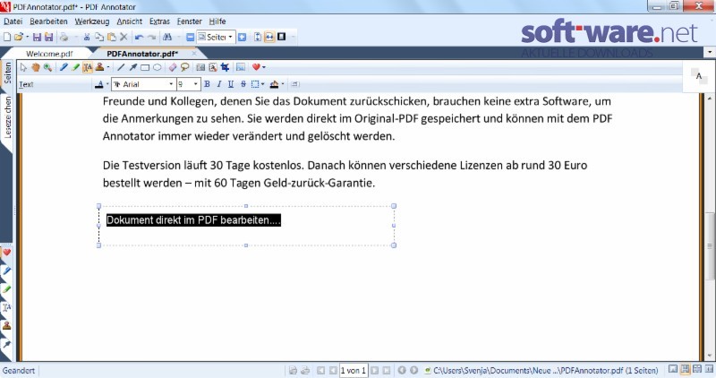
Task: Insert image with the picture icon
Action: tap(240, 68)
